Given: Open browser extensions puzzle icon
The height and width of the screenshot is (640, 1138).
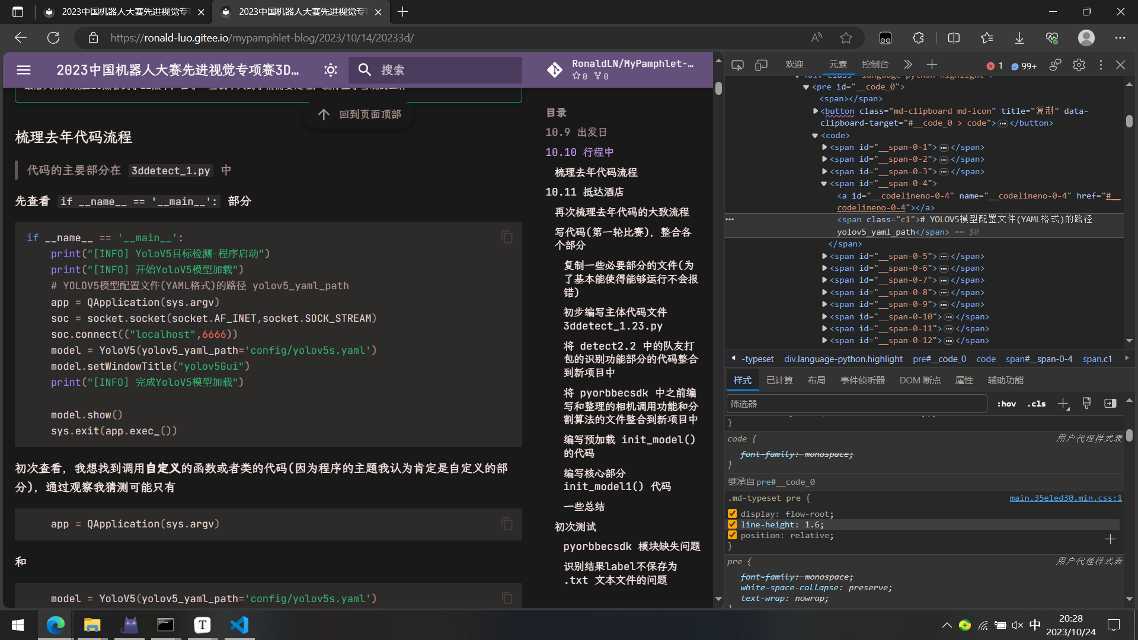Looking at the screenshot, I should (918, 38).
